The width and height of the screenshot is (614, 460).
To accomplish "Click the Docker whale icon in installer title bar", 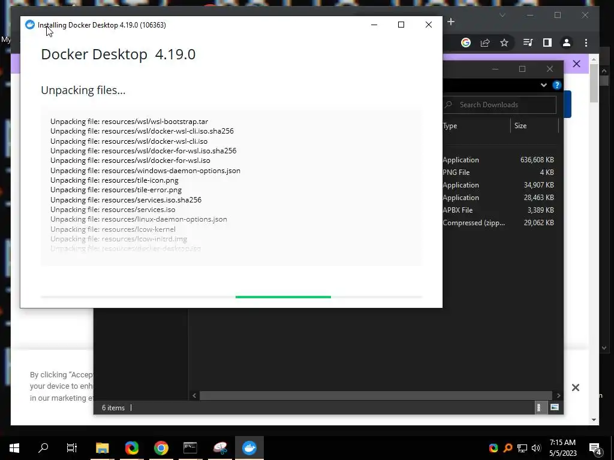I will 30,25.
